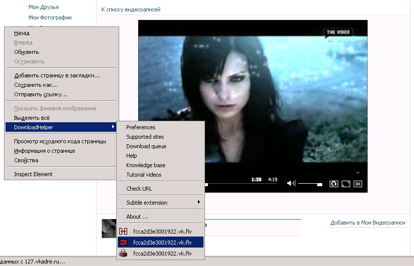Select the last fcca2d3e3001922.vk.flv entry text
The height and width of the screenshot is (266, 414).
tap(163, 254)
